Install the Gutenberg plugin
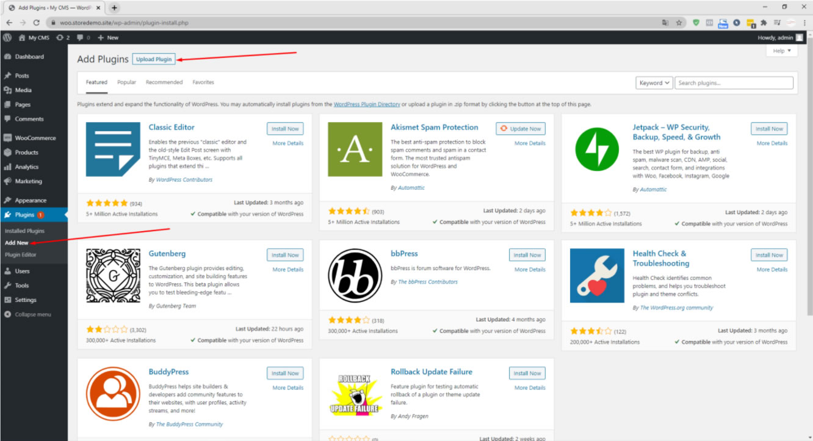813x441 pixels. coord(285,255)
